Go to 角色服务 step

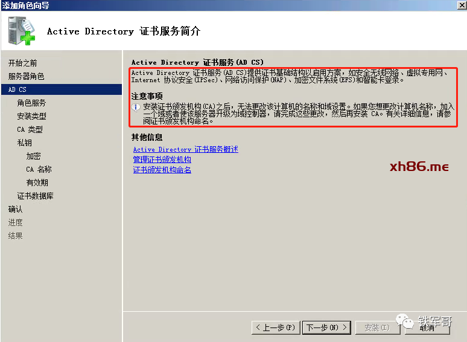(31, 103)
